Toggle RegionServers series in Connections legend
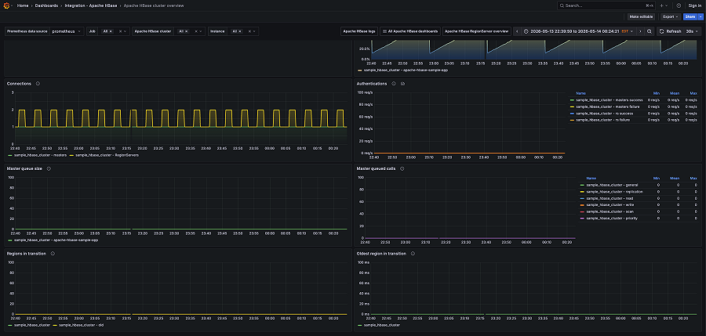Image resolution: width=706 pixels, height=336 pixels. point(107,155)
